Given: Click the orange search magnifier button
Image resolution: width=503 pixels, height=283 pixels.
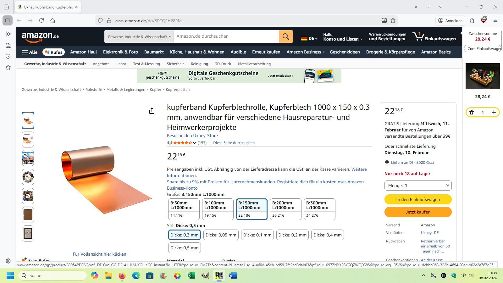Looking at the screenshot, I should click(286, 36).
